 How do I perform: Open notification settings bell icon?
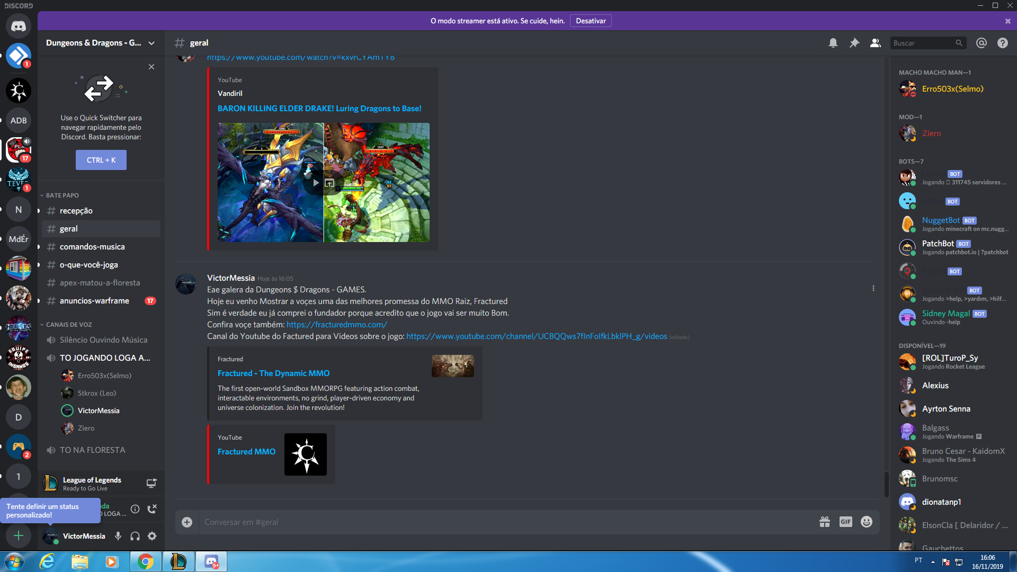coord(833,43)
